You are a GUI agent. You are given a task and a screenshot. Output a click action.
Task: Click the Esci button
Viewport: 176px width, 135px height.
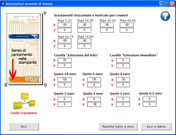pos(24,127)
